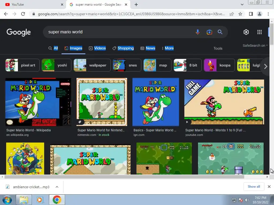274x205 pixels.
Task: Click Show all downloads
Action: (254, 187)
